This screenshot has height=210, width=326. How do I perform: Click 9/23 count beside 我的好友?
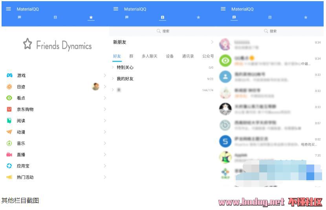(x=210, y=79)
